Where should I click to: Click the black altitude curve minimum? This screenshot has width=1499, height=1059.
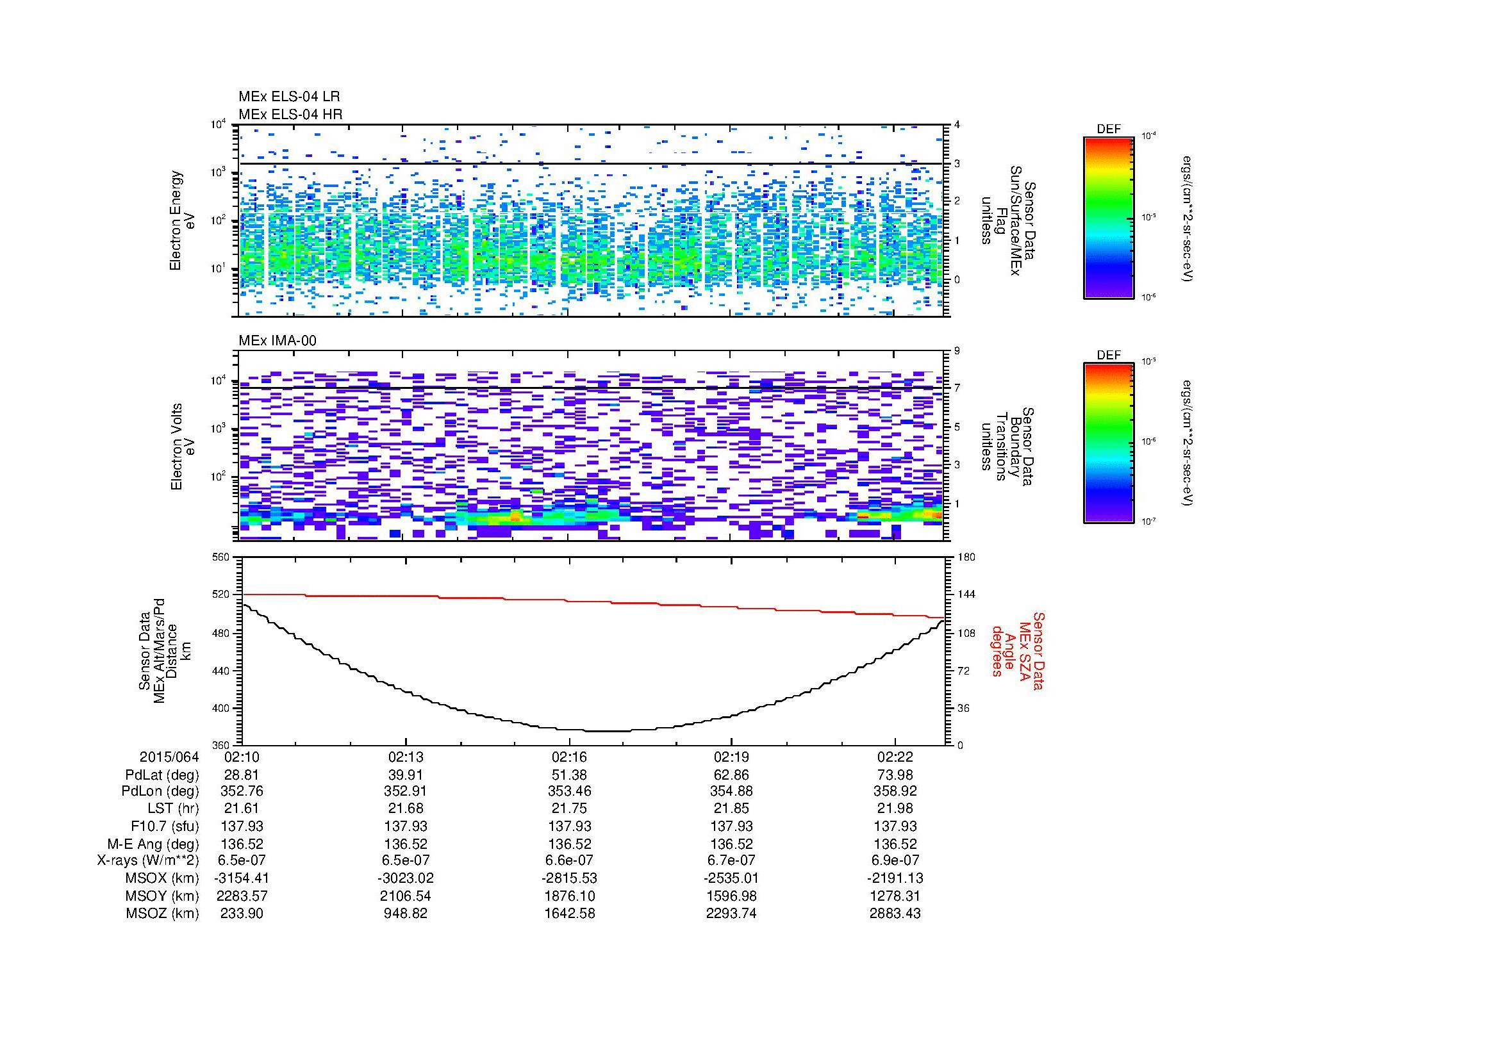[x=607, y=731]
